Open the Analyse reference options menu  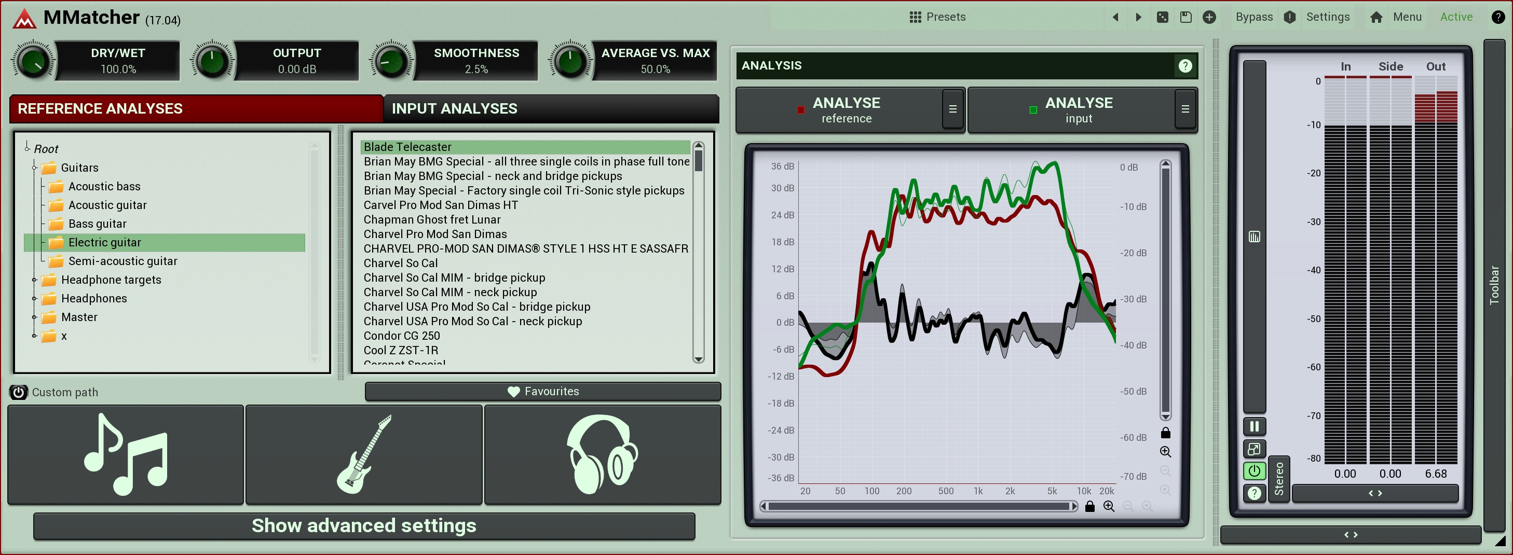(952, 109)
